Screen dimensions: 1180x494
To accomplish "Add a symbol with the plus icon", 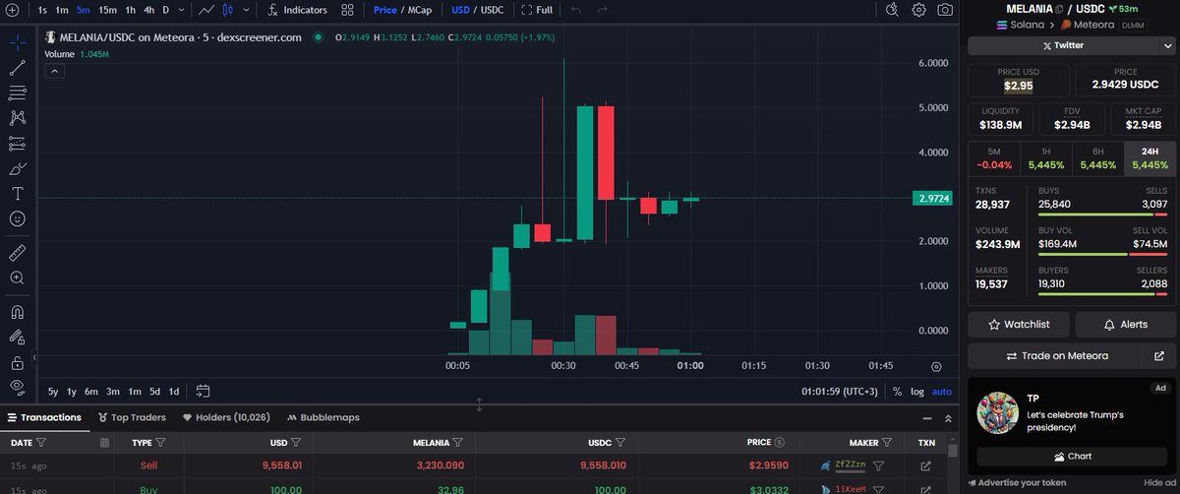I will click(x=12, y=10).
